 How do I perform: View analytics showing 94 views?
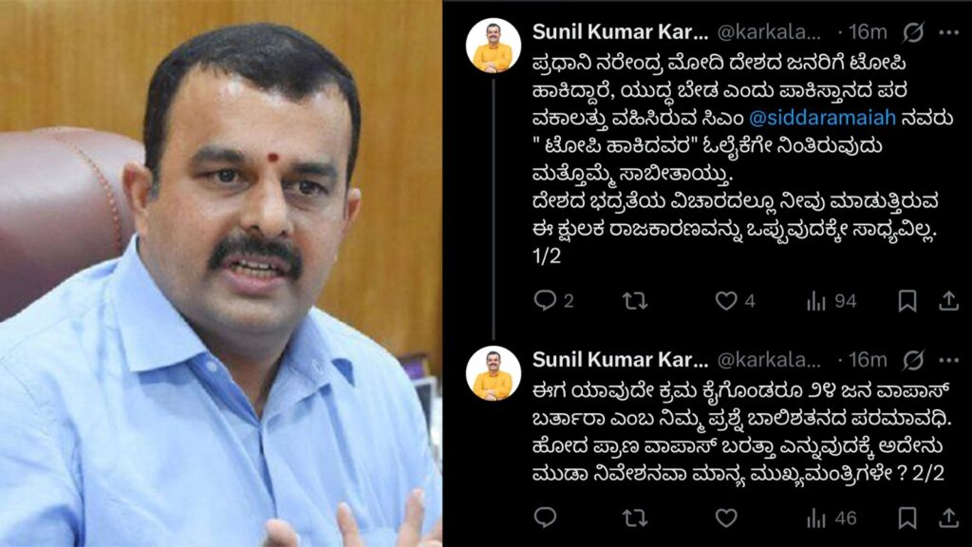tap(831, 301)
